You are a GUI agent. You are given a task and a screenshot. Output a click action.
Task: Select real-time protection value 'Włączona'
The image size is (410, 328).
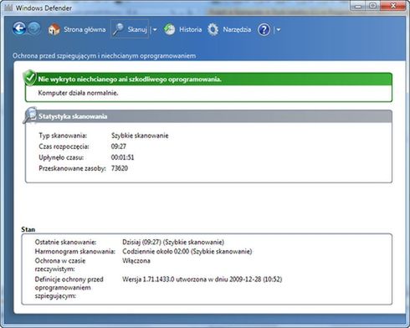coord(136,261)
